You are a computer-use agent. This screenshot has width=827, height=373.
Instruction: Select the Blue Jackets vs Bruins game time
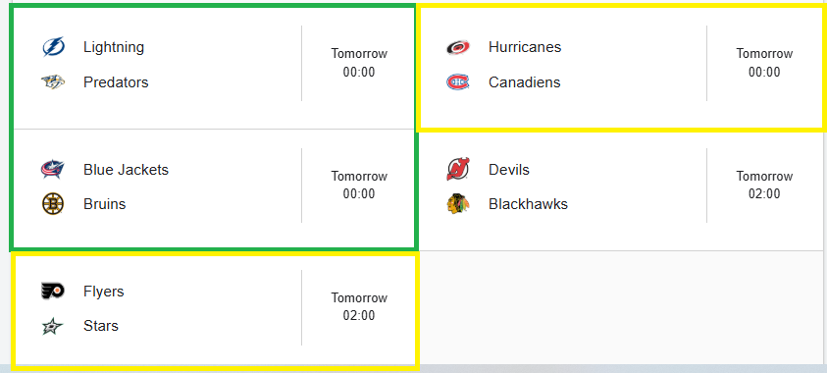click(x=359, y=185)
